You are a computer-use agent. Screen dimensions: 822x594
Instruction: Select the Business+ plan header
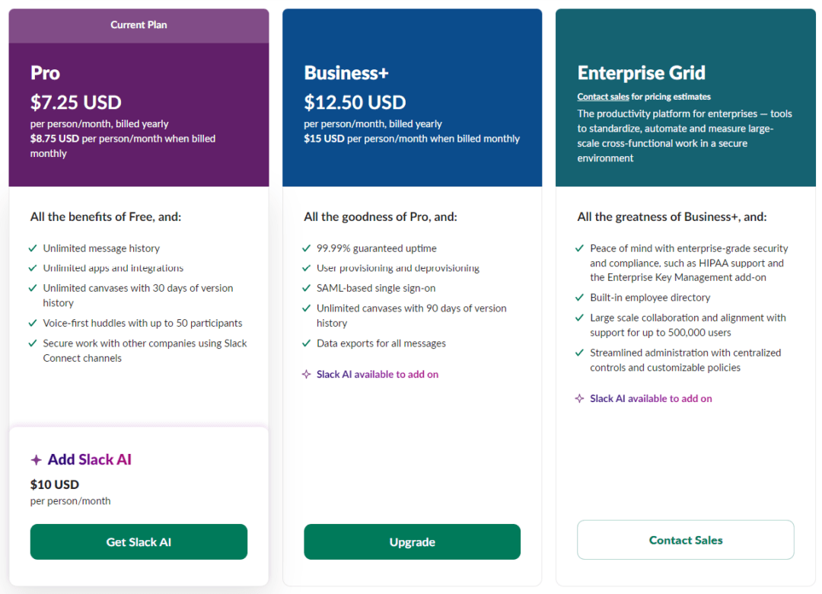(x=346, y=73)
